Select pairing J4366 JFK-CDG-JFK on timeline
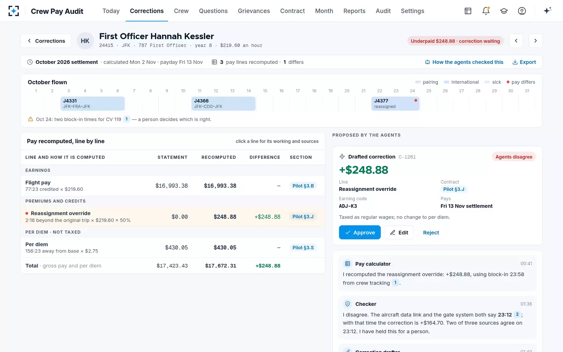 224,104
